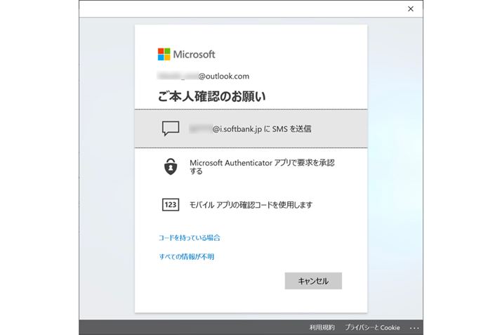Viewport: 502px width, 335px height.
Task: Open the すべての情報が不明 link
Action: 186,256
